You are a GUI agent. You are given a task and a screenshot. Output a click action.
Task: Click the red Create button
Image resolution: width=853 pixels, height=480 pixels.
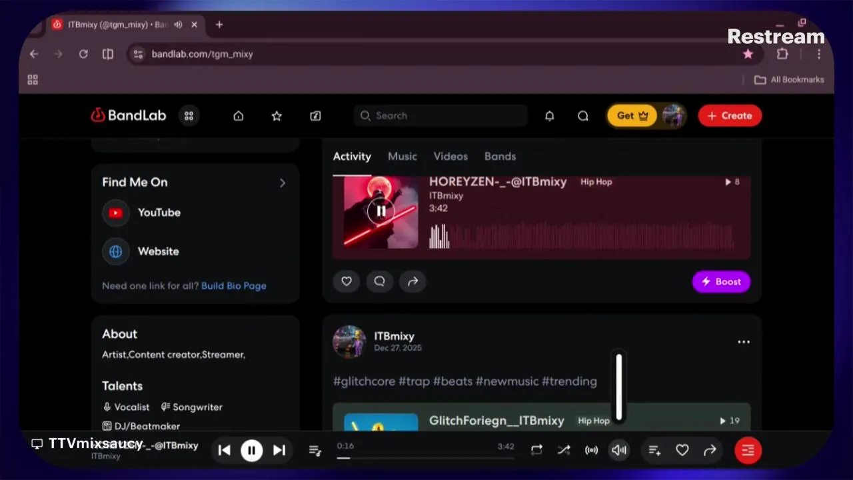(730, 116)
